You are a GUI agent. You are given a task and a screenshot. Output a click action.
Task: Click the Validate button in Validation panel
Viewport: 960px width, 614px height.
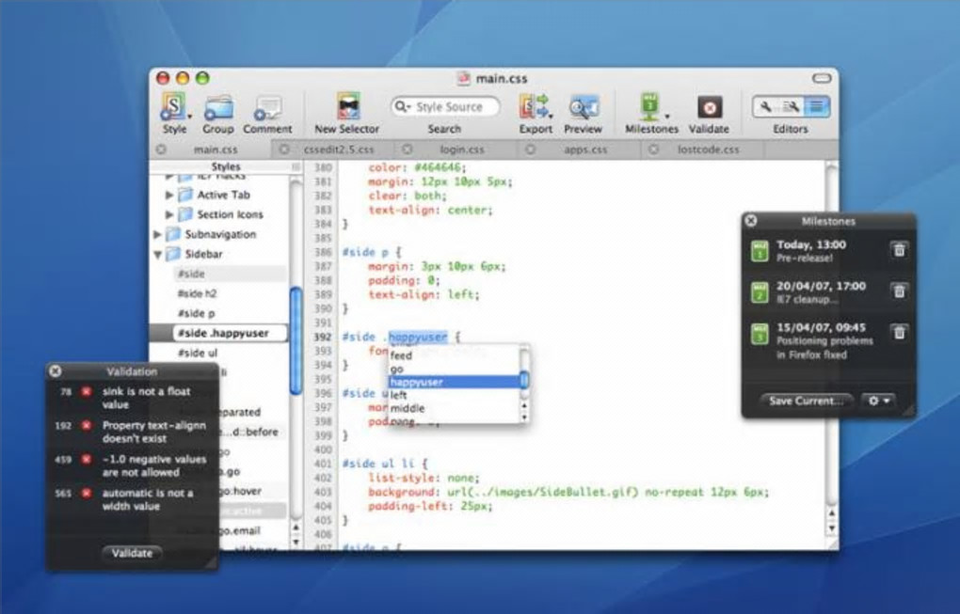point(133,553)
